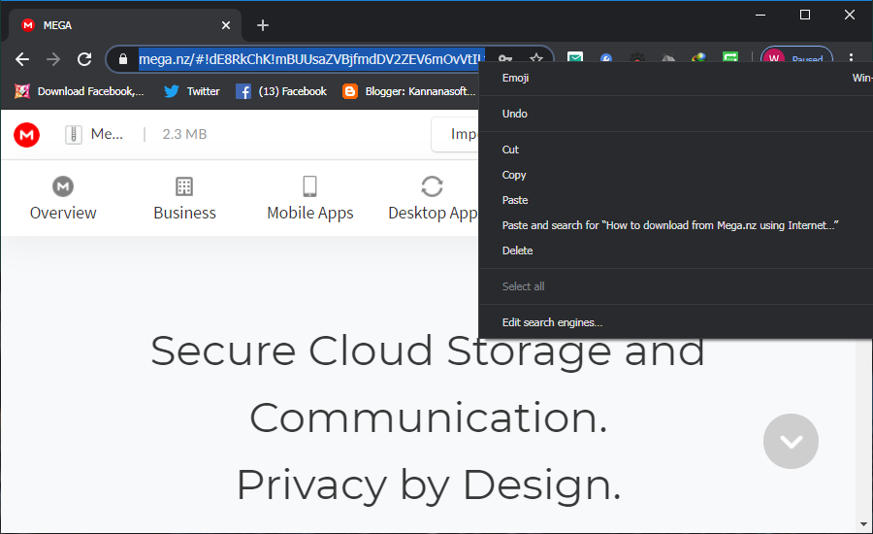Choose Paste from context menu
Image resolution: width=873 pixels, height=534 pixels.
pyautogui.click(x=515, y=200)
